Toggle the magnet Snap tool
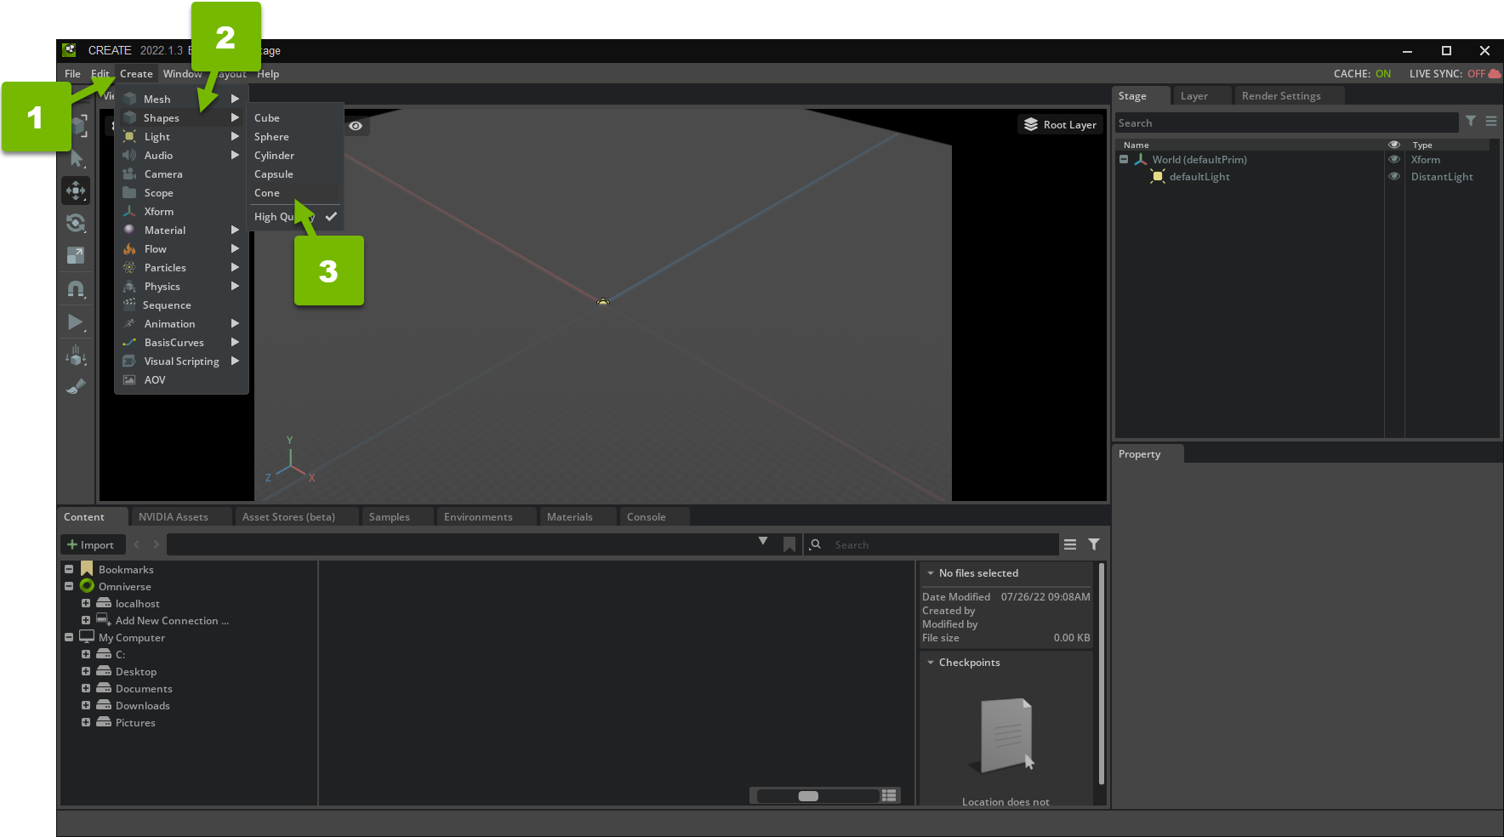1504x837 pixels. (76, 289)
